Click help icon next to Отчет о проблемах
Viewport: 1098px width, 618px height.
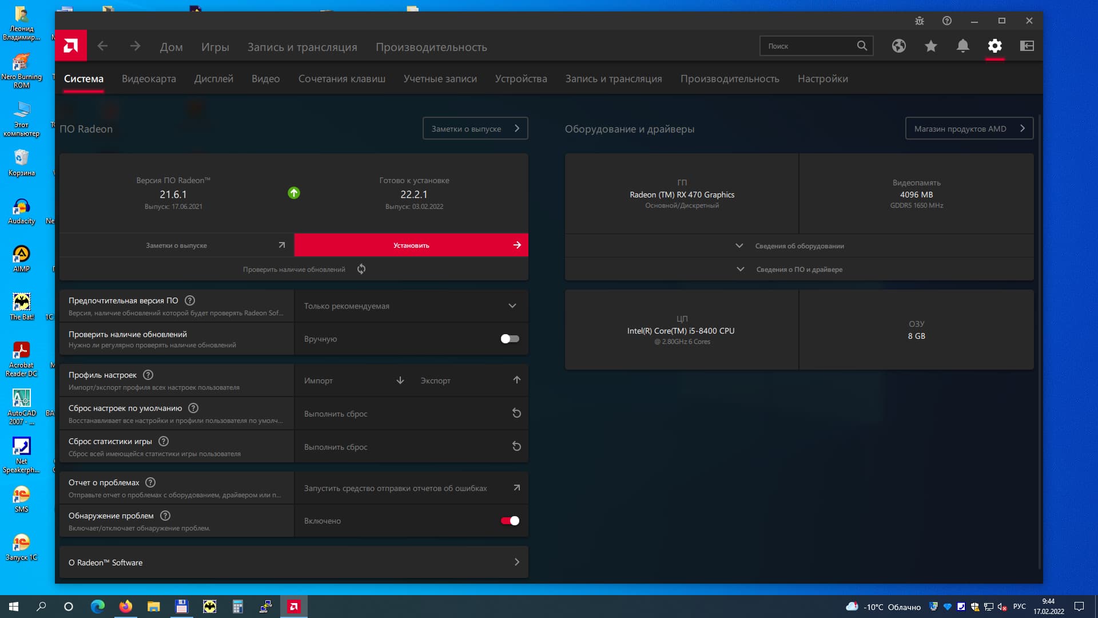pyautogui.click(x=150, y=482)
